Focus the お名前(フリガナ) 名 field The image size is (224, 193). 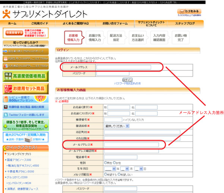coord(146,113)
